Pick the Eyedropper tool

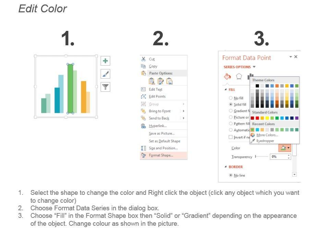pos(265,141)
